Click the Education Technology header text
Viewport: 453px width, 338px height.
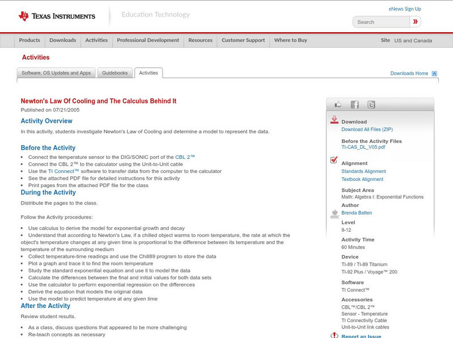coord(155,15)
